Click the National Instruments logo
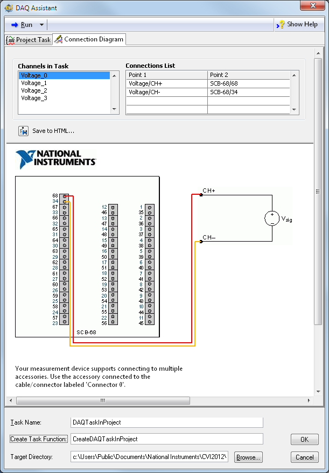This screenshot has width=329, height=473. pos(56,159)
